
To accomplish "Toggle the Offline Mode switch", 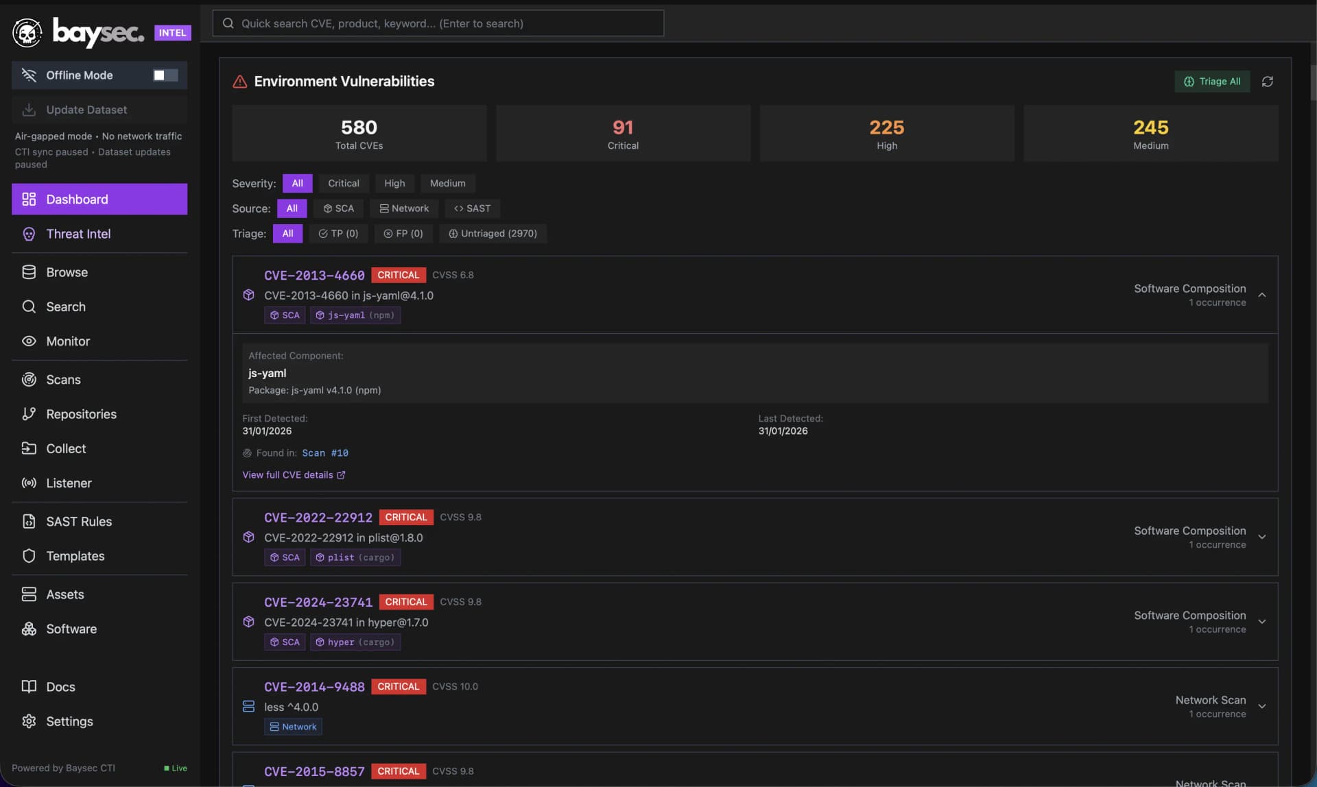I will pos(165,75).
